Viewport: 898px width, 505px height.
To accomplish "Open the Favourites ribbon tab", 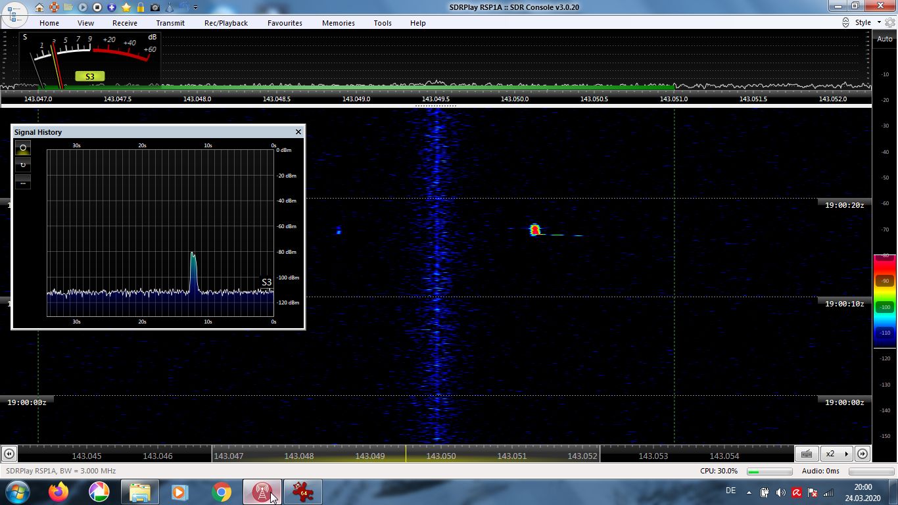I will click(x=285, y=23).
